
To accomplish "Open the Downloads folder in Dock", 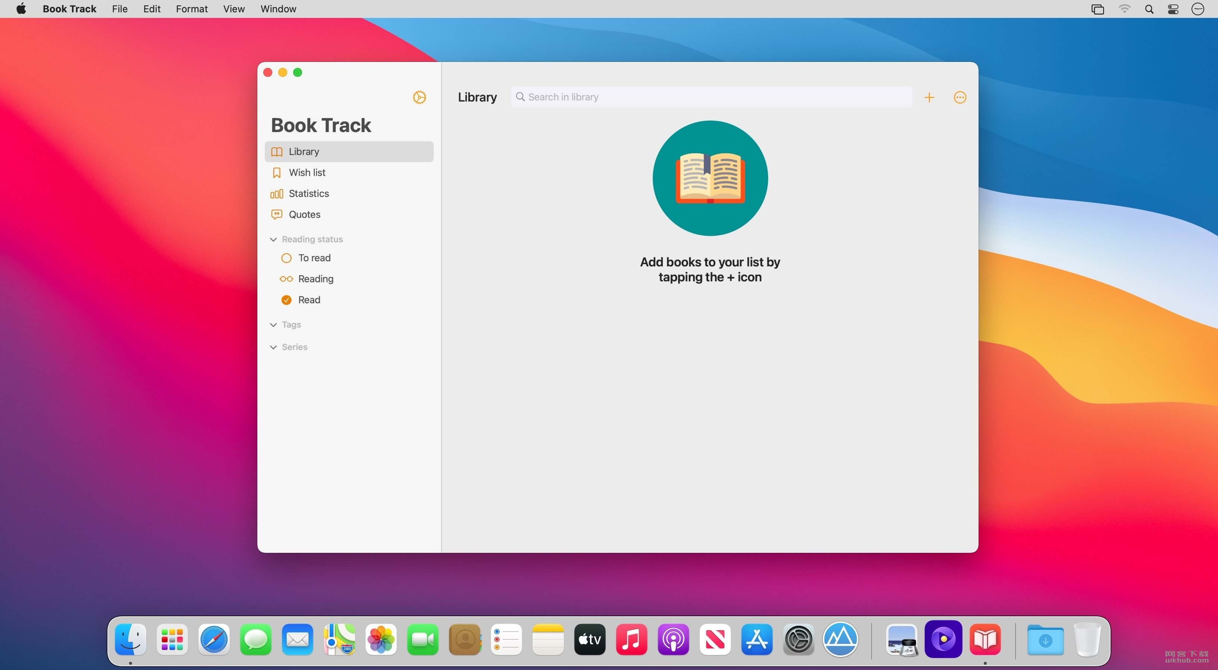I will pos(1045,639).
